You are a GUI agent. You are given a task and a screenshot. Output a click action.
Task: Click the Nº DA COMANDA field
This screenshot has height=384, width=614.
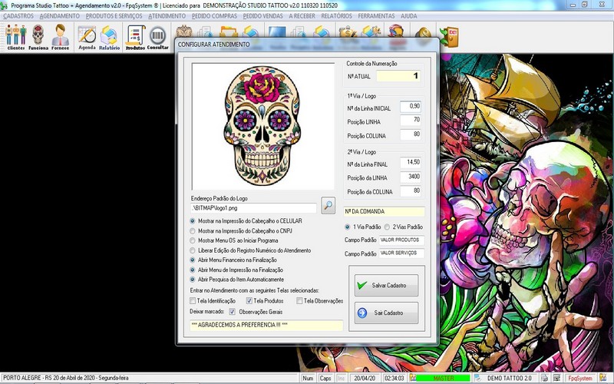(384, 212)
